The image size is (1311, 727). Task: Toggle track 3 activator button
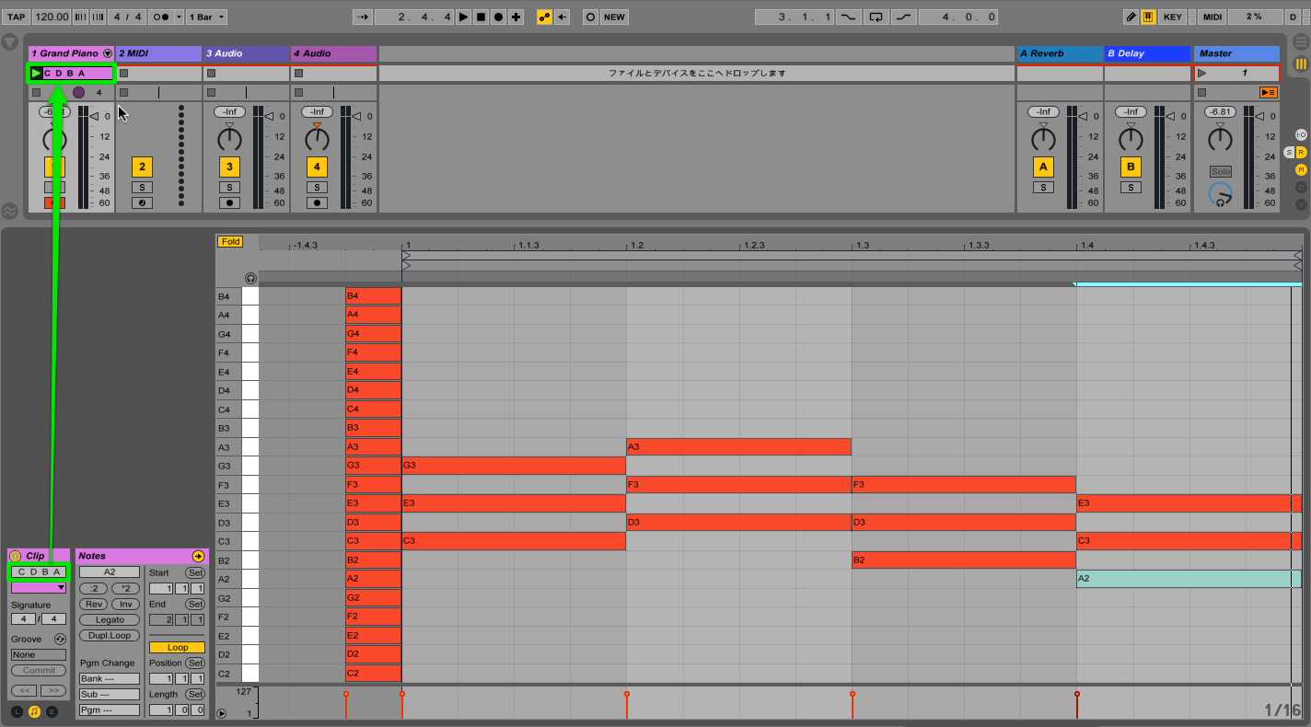point(229,167)
